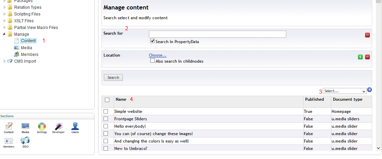Add a new Location filter row
This screenshot has width=382, height=159.
(360, 57)
